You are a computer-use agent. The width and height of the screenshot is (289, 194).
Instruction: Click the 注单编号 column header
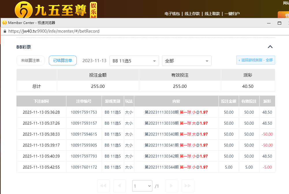click(84, 101)
